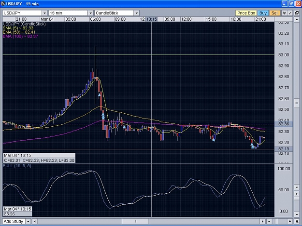Click the 100.00 stochastic axis label
The image size is (302, 226).
[284, 169]
